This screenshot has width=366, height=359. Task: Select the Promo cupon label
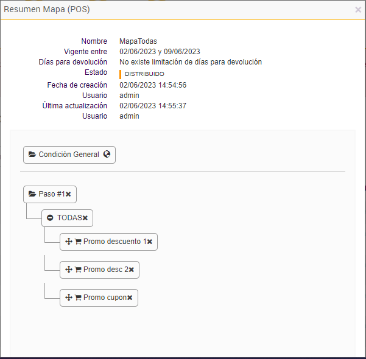pyautogui.click(x=105, y=298)
